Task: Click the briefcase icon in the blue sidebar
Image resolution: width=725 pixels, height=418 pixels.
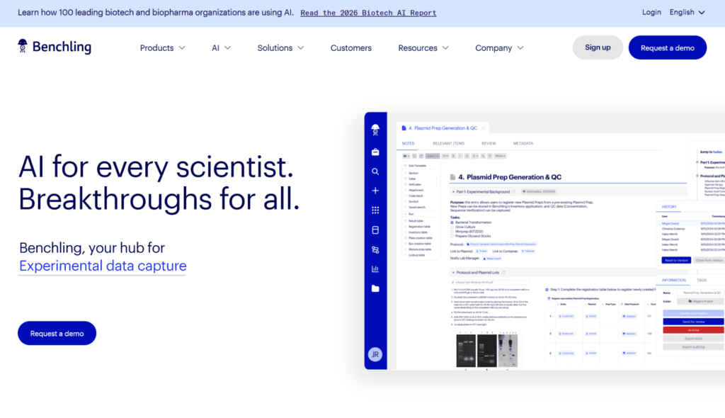Action: point(375,152)
